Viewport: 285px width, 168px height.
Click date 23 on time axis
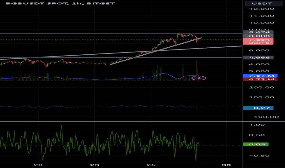click(x=94, y=165)
